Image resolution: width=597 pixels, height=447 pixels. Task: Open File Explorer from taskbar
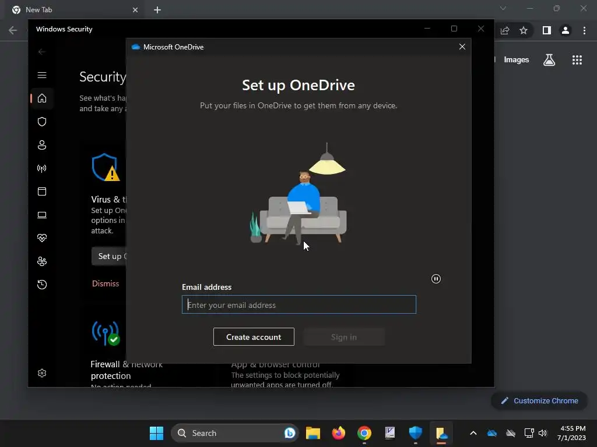point(313,433)
